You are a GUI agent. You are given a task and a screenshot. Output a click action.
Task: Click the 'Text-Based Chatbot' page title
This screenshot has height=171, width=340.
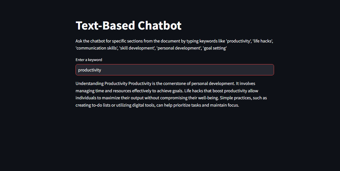click(x=129, y=26)
